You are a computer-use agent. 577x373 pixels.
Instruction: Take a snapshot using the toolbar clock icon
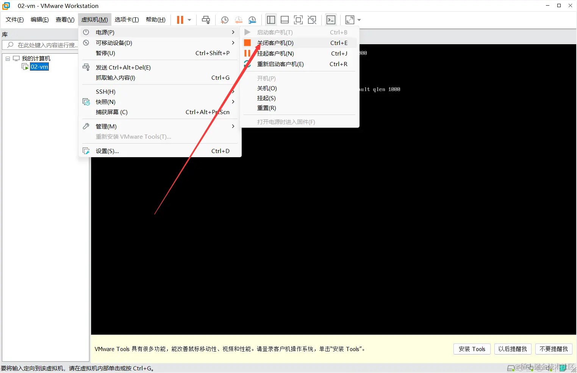(x=224, y=20)
